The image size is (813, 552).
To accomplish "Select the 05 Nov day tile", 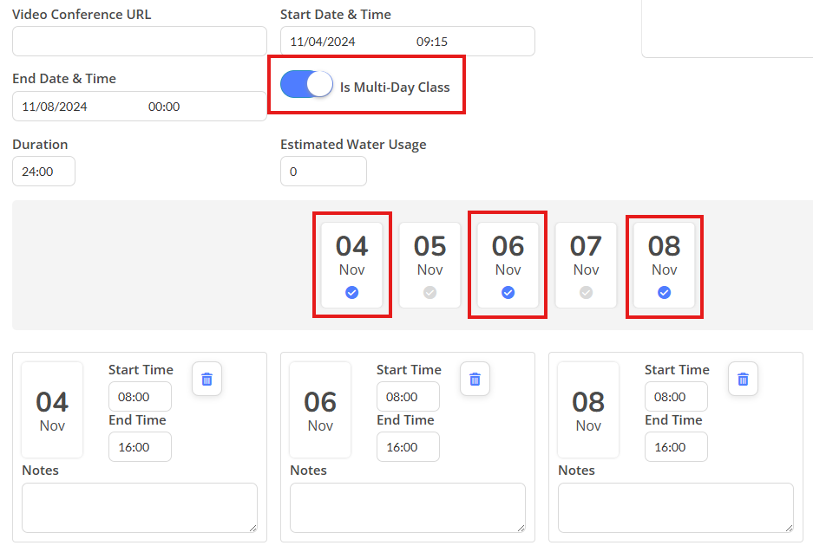I will tap(429, 265).
